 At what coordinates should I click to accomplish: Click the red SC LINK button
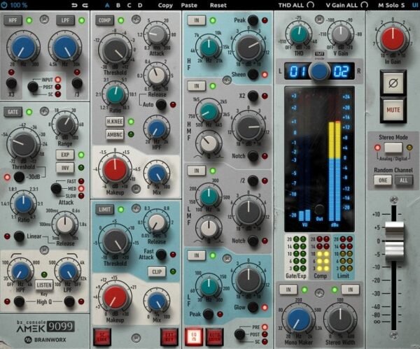(102, 337)
